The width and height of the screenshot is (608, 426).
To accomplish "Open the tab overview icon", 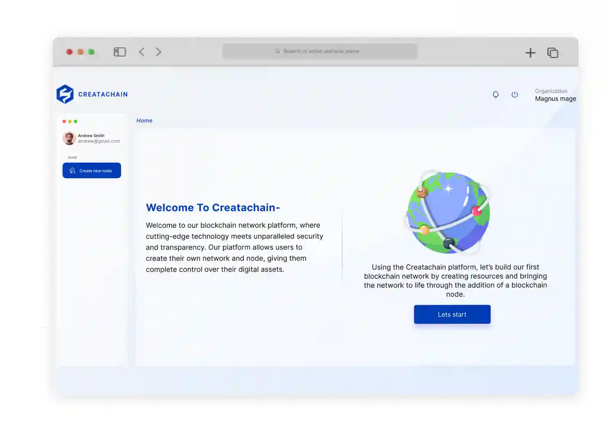I will pos(553,53).
